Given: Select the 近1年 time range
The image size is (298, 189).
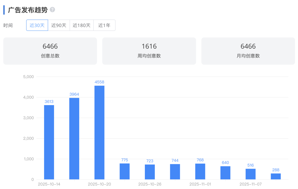Looking at the screenshot, I should coord(104,25).
